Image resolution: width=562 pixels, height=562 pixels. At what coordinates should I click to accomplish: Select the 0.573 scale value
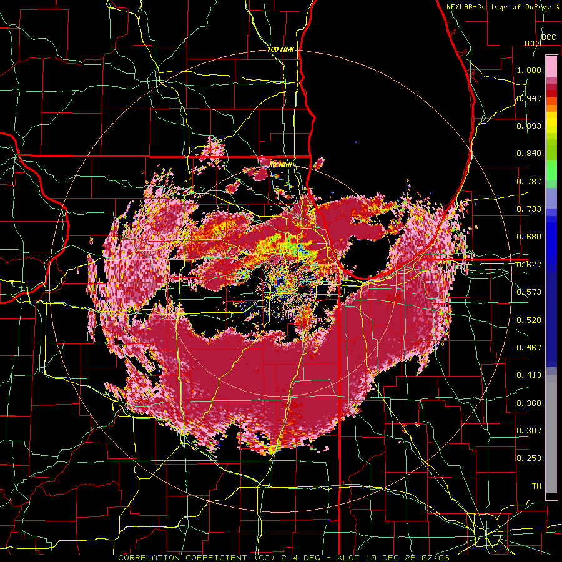click(529, 292)
